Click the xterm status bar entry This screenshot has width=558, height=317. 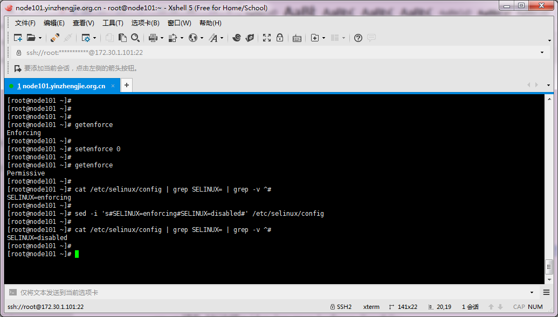click(x=371, y=307)
